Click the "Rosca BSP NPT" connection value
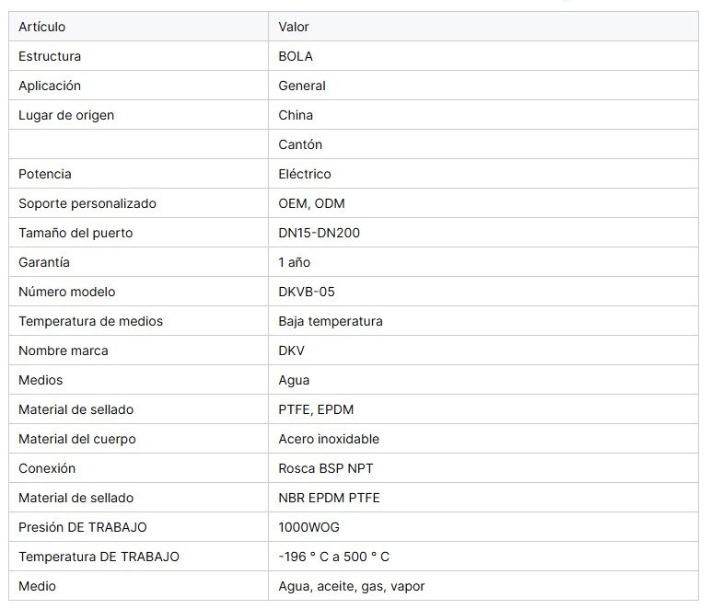The image size is (709, 609). pos(326,468)
